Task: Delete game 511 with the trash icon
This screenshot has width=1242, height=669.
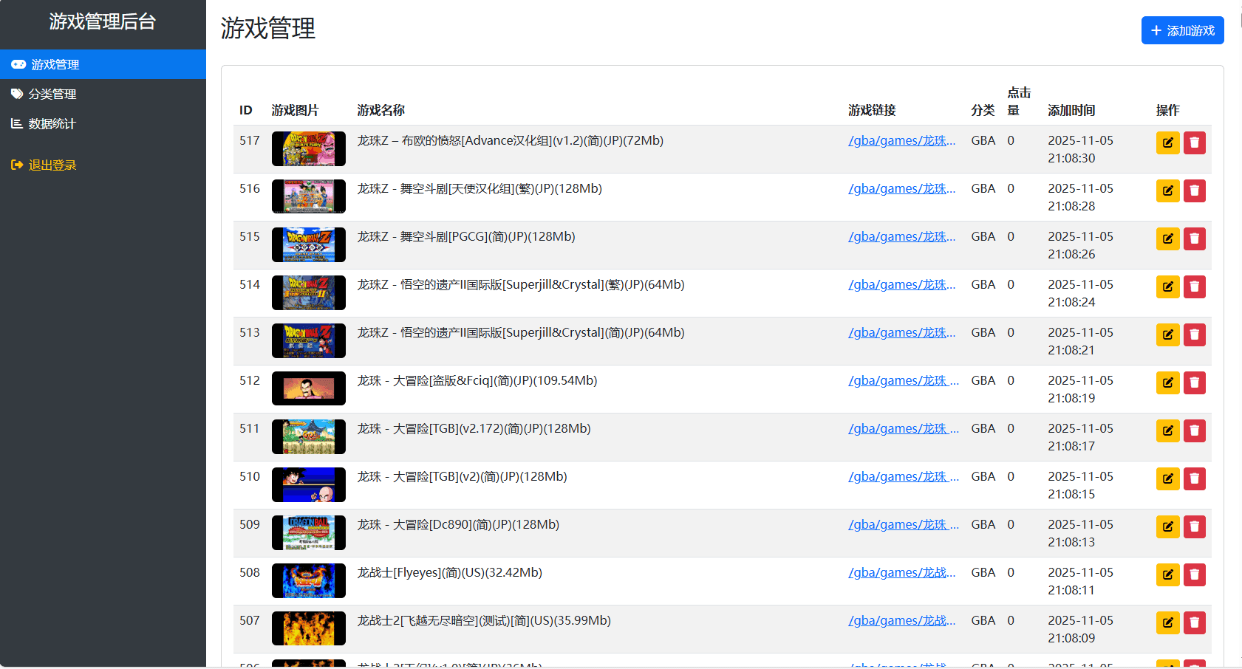Action: pyautogui.click(x=1195, y=430)
